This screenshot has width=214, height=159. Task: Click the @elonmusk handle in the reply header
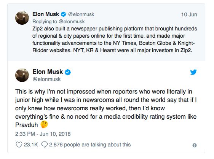(x=81, y=14)
